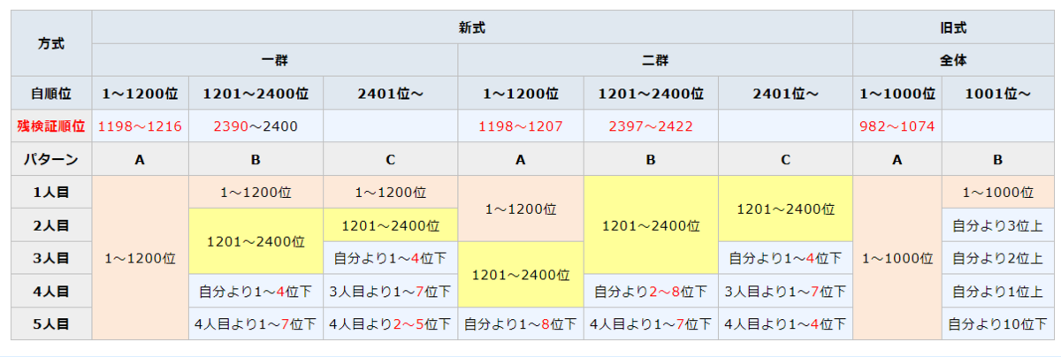1061x357 pixels.
Task: Click pattern C cell under 一群
Action: (391, 160)
